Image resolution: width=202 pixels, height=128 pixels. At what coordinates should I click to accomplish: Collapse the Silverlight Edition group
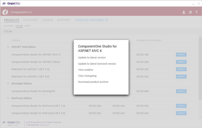pyautogui.click(x=8, y=83)
